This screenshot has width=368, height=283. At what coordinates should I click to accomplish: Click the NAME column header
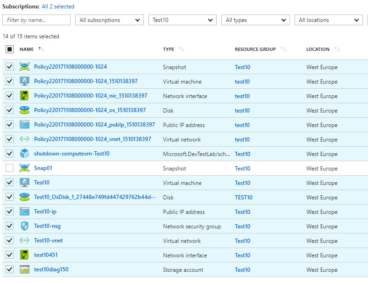coord(27,50)
